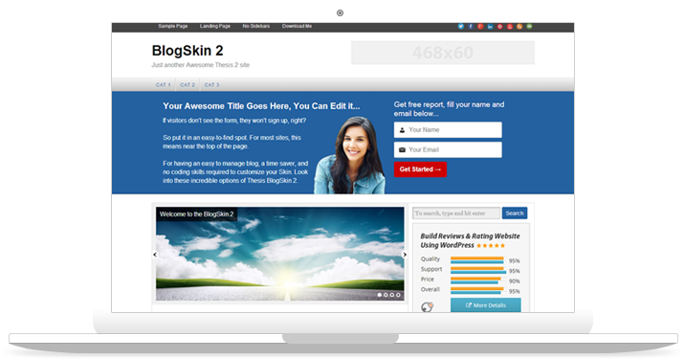The image size is (684, 359).
Task: Click the person icon in Your Name field
Action: click(x=402, y=129)
